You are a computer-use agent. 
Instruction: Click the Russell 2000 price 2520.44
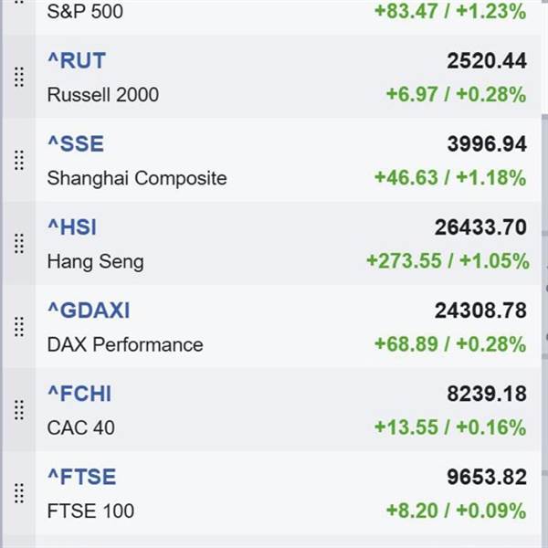[487, 61]
